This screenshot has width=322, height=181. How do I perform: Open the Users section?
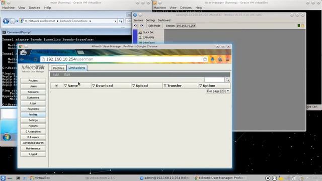33,86
